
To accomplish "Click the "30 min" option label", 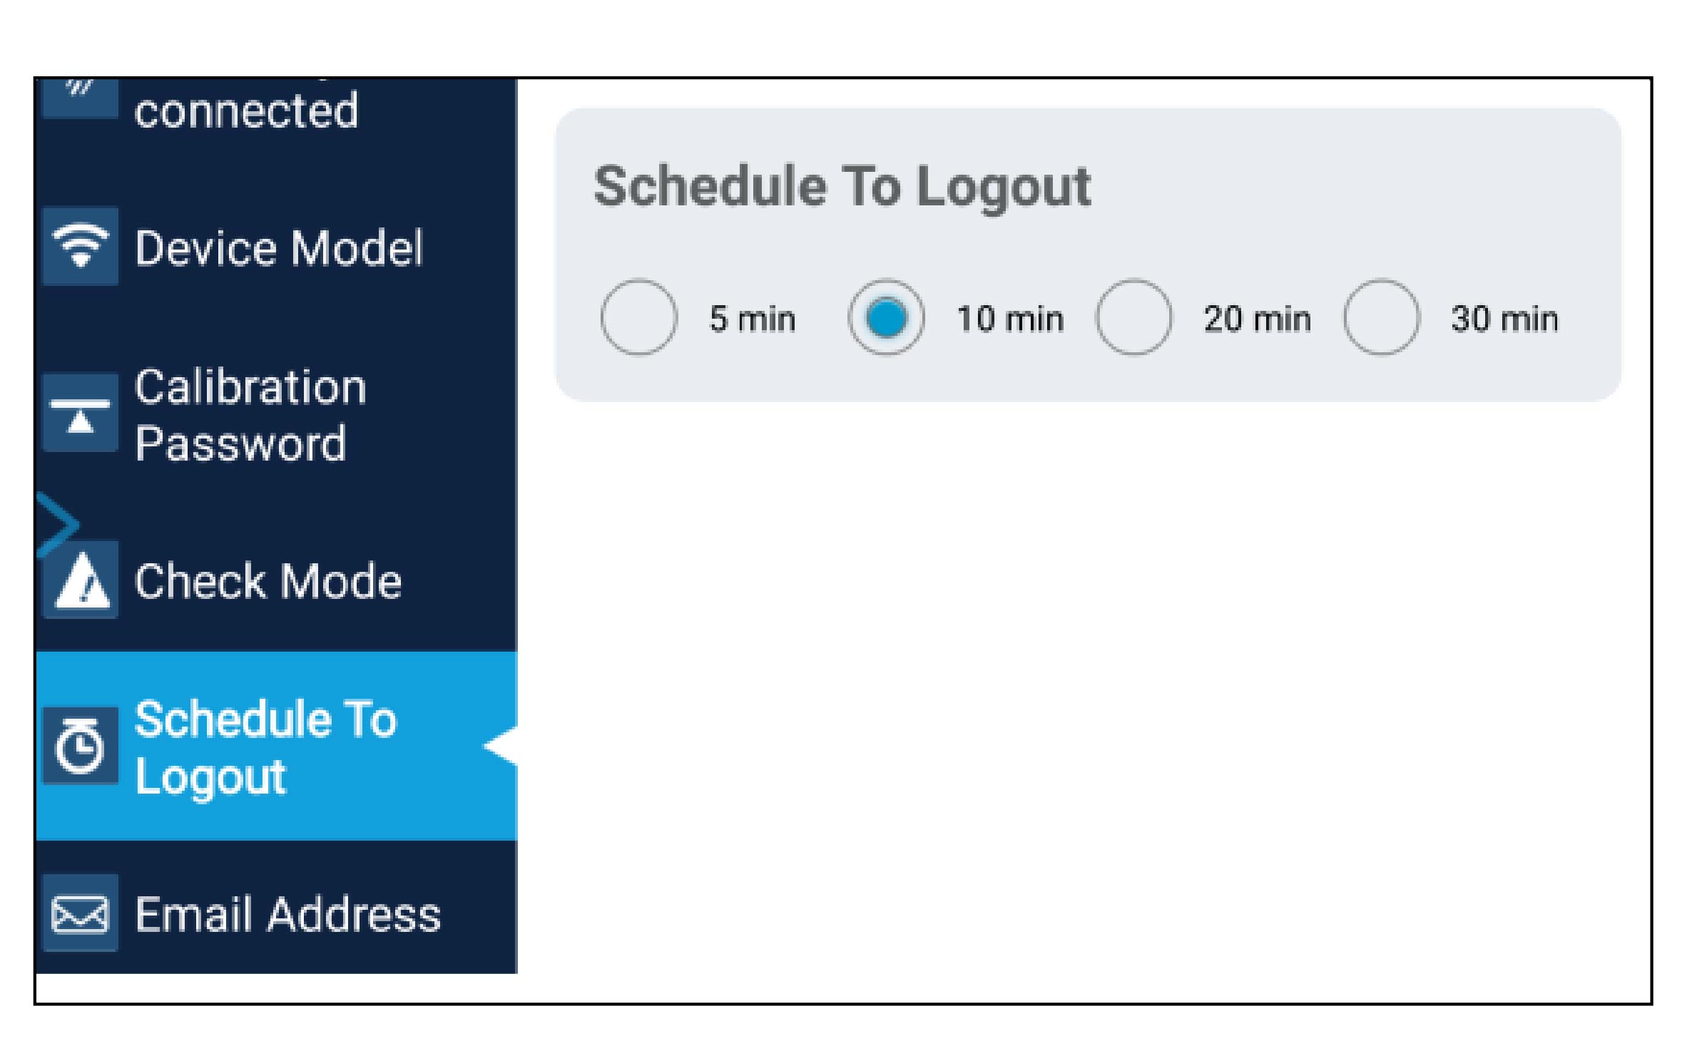I will pos(1504,319).
